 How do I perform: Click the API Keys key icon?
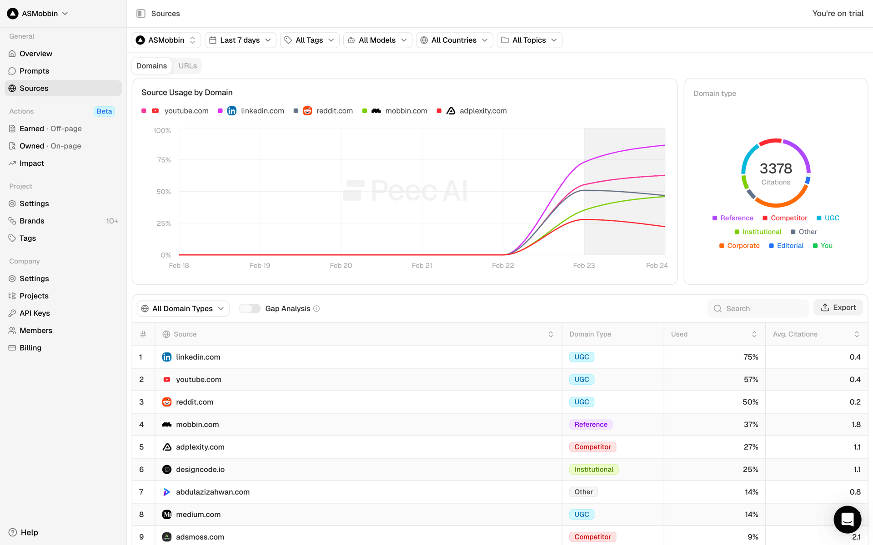12,313
